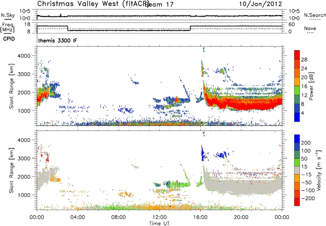Click the 1000 tick in the power panel
This screenshot has width=326, height=226.
24,111
